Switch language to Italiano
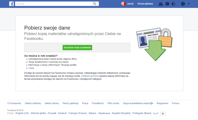 (93, 113)
